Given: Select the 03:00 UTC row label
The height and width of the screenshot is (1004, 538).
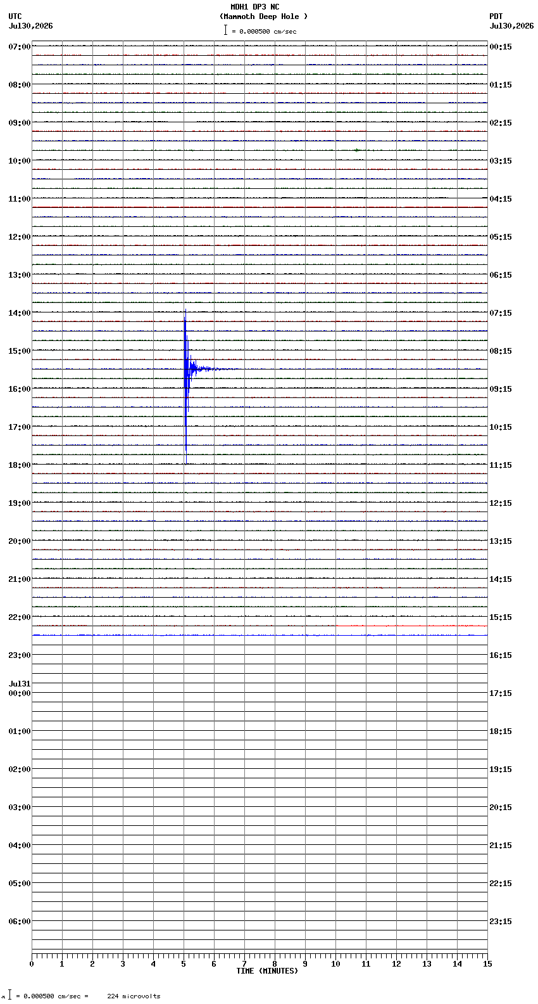Looking at the screenshot, I should 20,808.
